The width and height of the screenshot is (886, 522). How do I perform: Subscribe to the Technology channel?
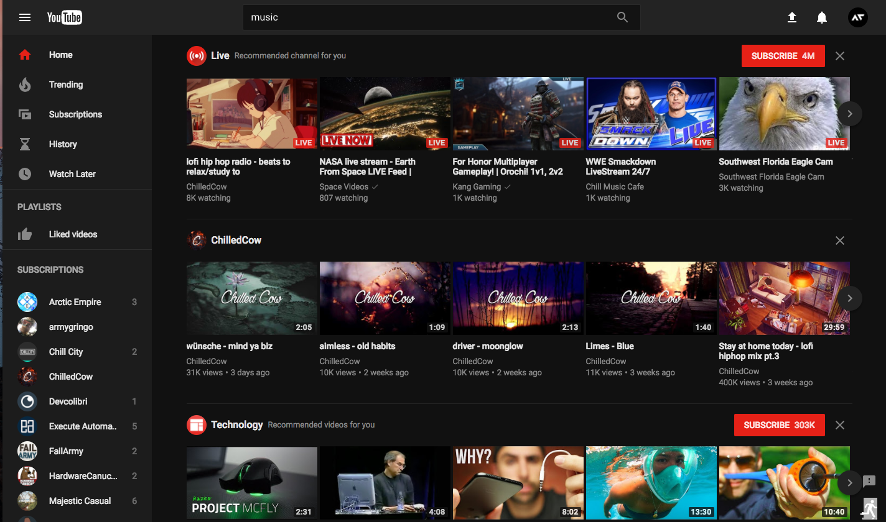coord(780,425)
